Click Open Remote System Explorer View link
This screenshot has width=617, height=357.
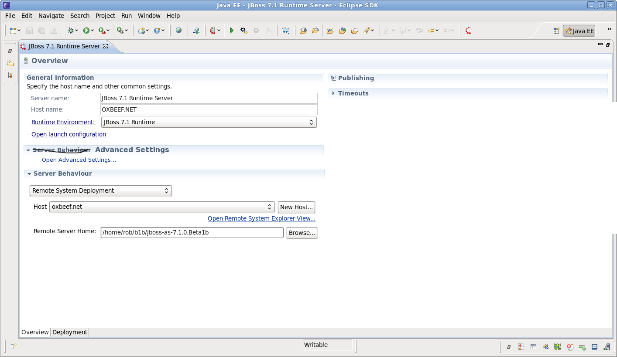point(261,218)
